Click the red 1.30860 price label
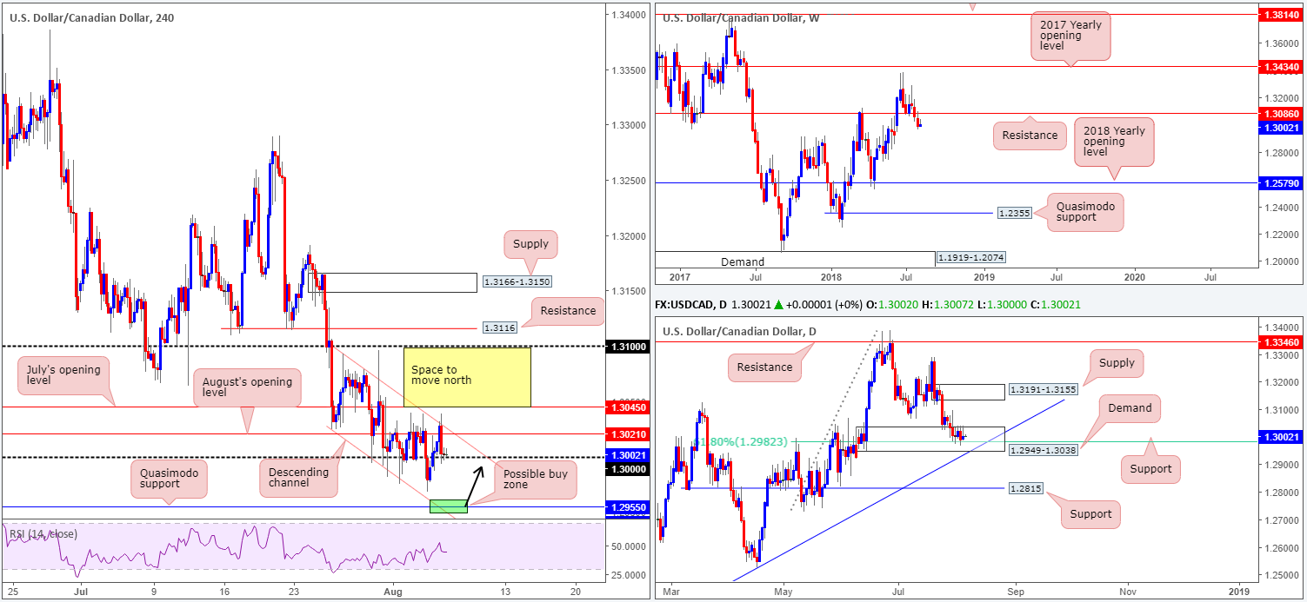Viewport: 1307px width, 602px height. [x=1282, y=114]
